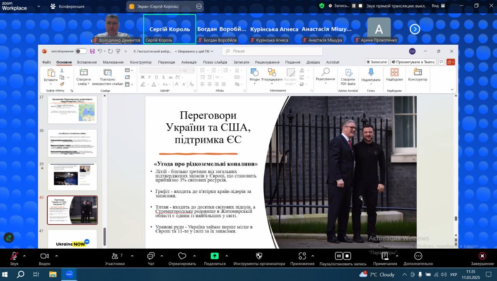Open the Анімація ribbon tab

tap(189, 62)
